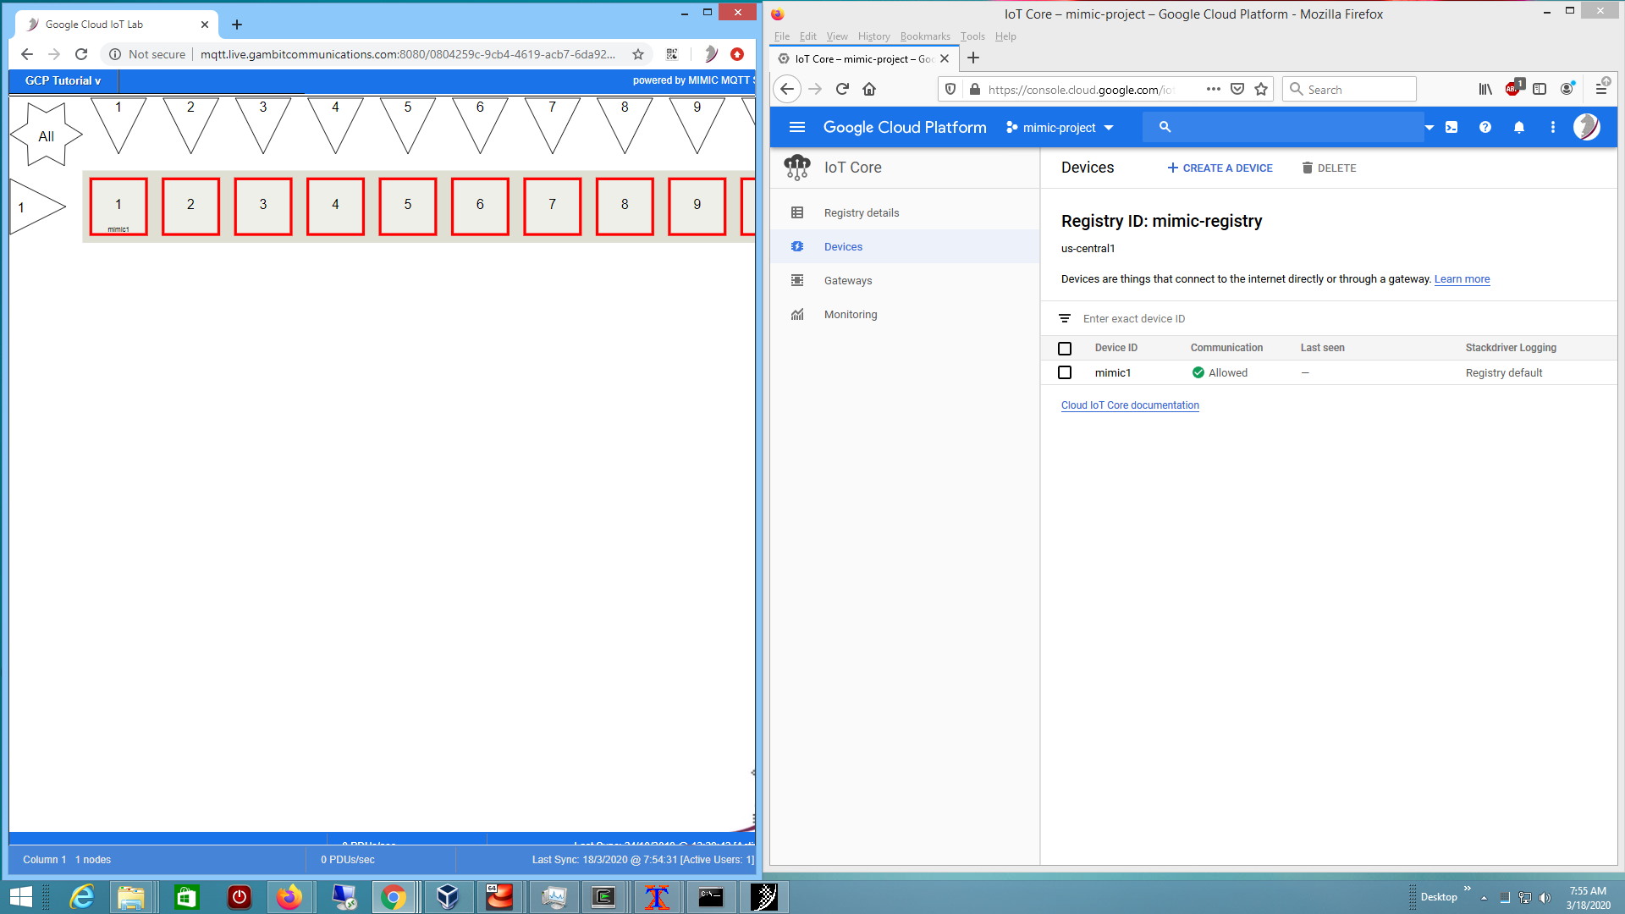
Task: Open a new tab in Chrome
Action: (237, 25)
